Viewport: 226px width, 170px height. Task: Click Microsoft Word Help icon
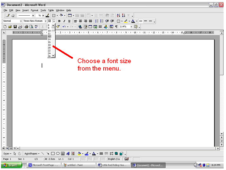pyautogui.click(x=136, y=27)
